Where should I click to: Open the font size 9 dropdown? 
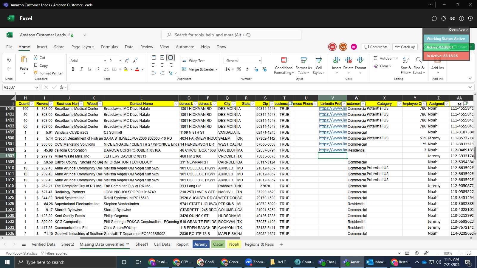coord(120,60)
